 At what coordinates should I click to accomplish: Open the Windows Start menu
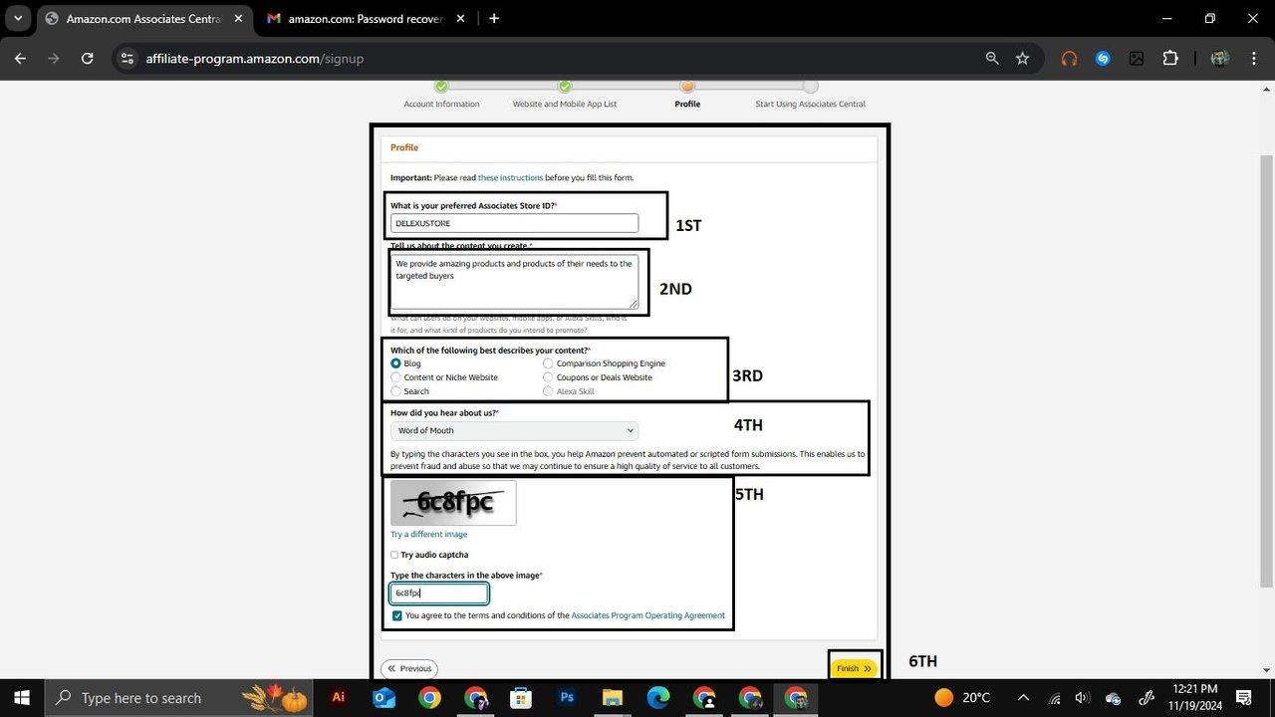pyautogui.click(x=21, y=697)
